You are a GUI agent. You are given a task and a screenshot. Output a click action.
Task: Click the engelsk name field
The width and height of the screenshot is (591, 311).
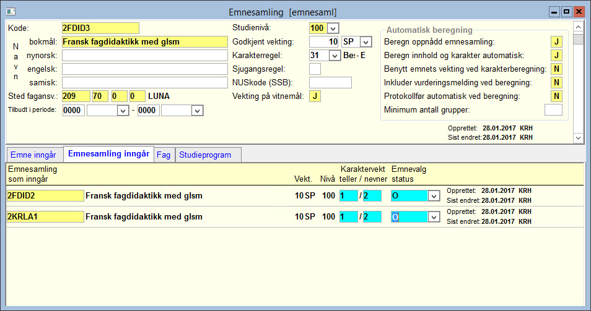(x=145, y=69)
